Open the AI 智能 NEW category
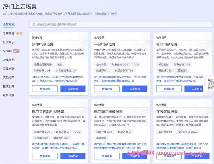The image size is (214, 164). 7,51
